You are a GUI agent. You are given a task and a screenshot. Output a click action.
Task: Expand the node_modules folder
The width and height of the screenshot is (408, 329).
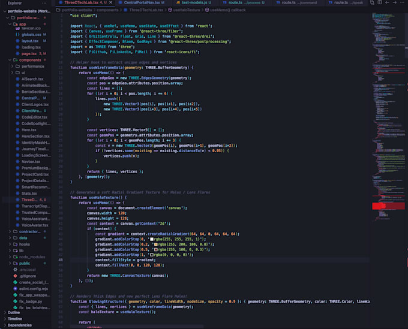point(10,256)
